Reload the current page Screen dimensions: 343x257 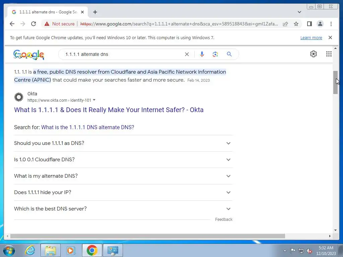pos(33,24)
